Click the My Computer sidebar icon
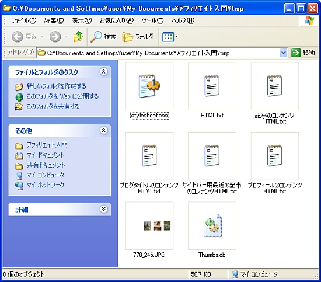Image resolution: width=321 pixels, height=282 pixels. [19, 176]
